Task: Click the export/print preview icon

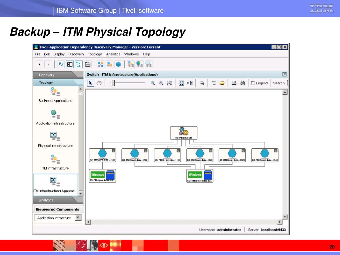Action: click(242, 83)
